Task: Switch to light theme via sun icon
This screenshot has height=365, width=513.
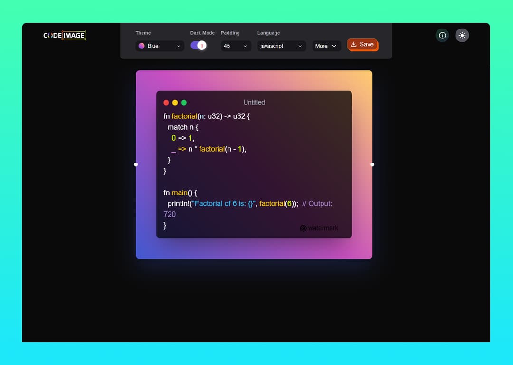Action: point(462,35)
